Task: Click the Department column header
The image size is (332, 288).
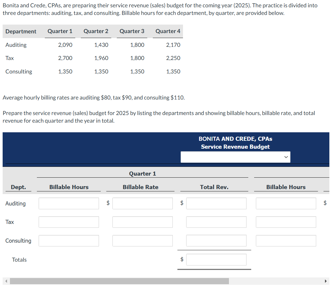Action: [x=21, y=32]
